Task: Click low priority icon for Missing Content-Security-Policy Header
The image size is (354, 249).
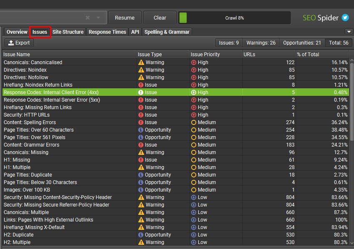Action: [x=194, y=197]
